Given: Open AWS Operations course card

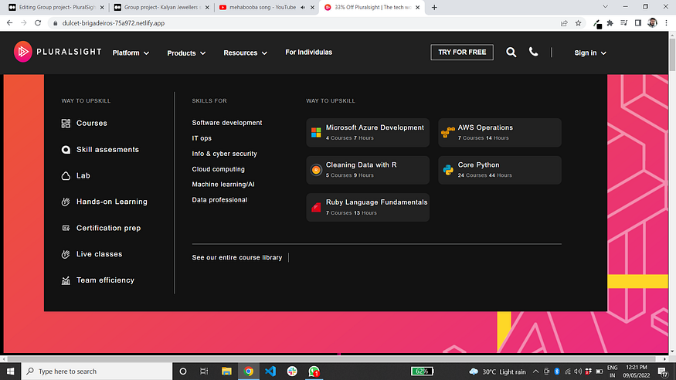Looking at the screenshot, I should [500, 132].
